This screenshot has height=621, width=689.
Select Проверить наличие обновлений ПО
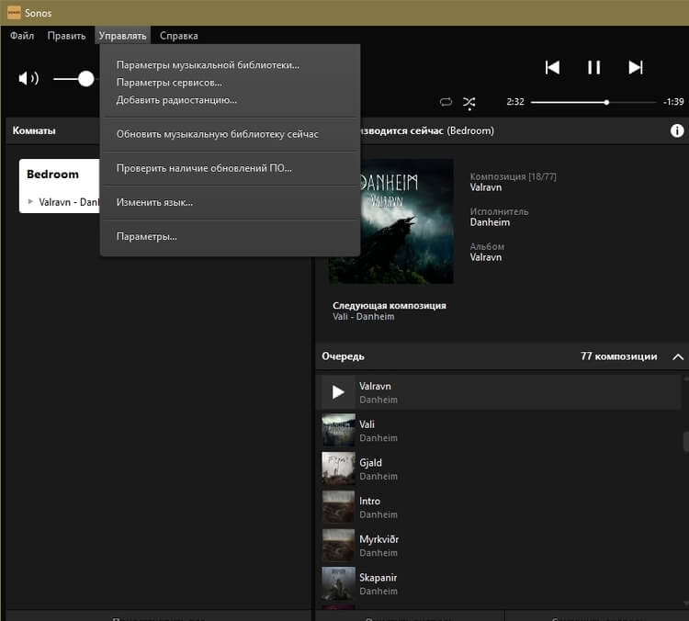pyautogui.click(x=204, y=168)
